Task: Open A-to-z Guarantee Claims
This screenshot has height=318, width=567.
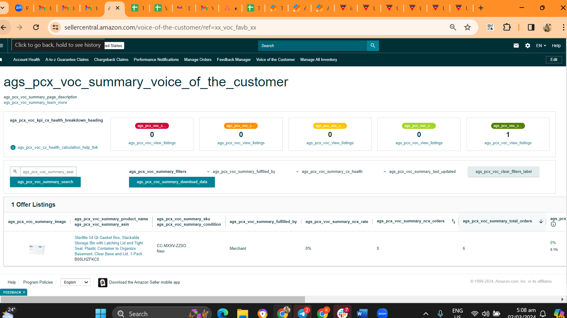Action: (x=67, y=60)
